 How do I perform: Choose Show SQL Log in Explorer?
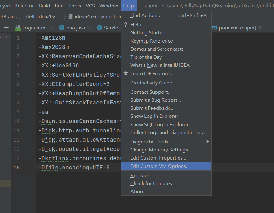coord(166,124)
